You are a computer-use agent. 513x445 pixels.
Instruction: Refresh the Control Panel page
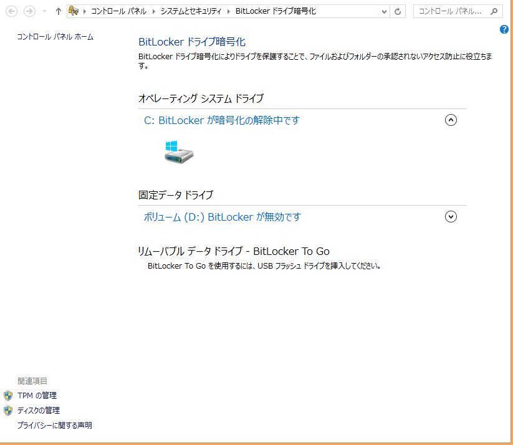tap(398, 11)
